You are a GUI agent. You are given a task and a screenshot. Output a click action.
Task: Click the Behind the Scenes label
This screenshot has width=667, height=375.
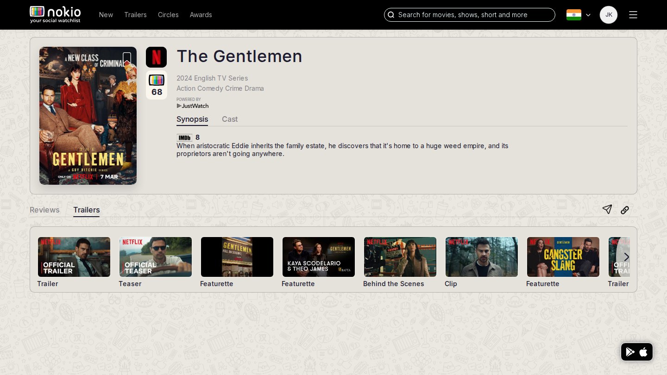394,284
